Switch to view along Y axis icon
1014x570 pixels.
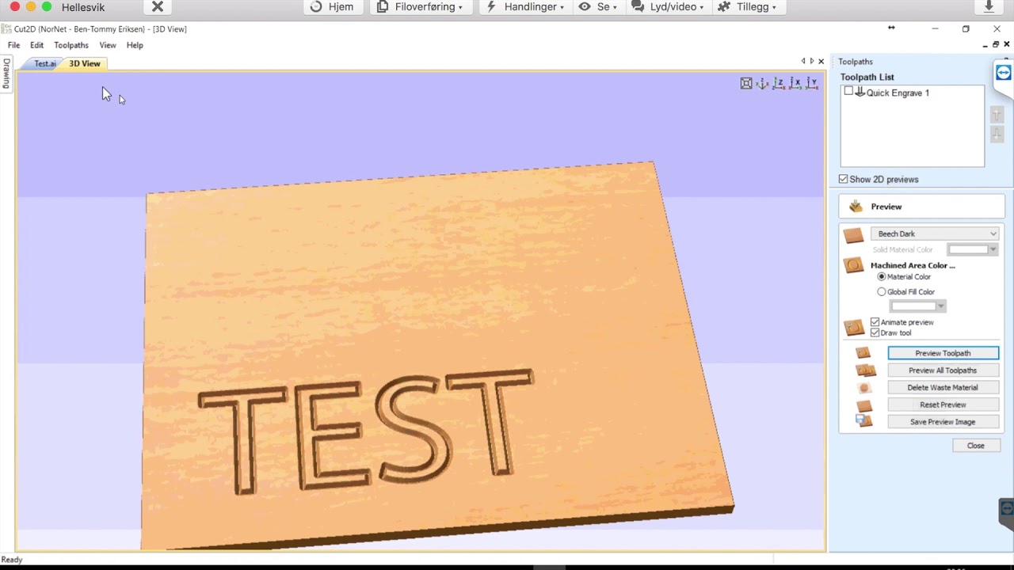click(811, 83)
